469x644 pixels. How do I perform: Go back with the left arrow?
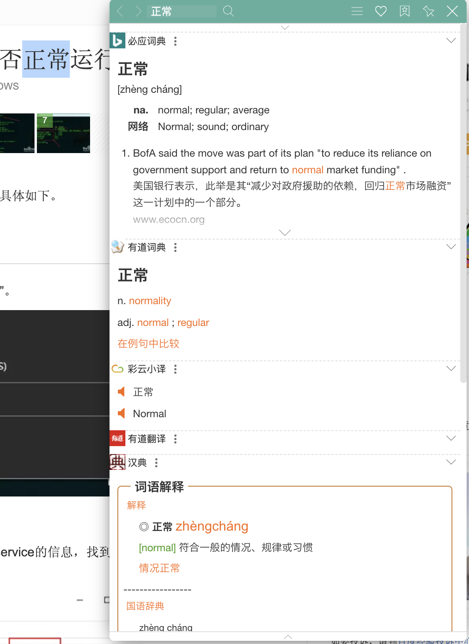(120, 11)
